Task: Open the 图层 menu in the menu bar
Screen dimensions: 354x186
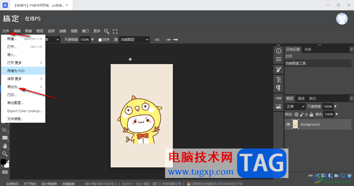Action: [x=40, y=31]
